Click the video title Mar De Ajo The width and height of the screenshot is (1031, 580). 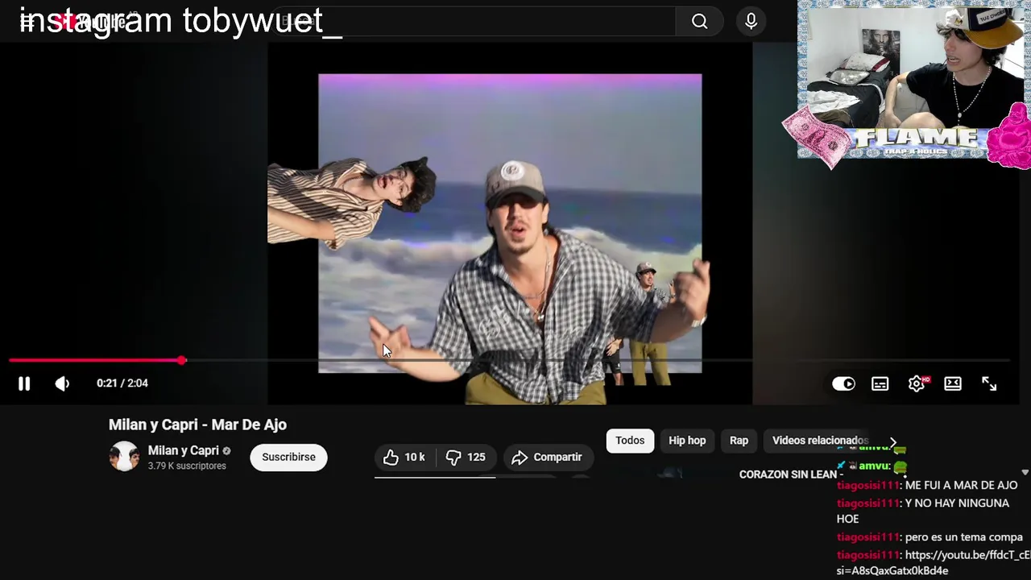pos(197,425)
